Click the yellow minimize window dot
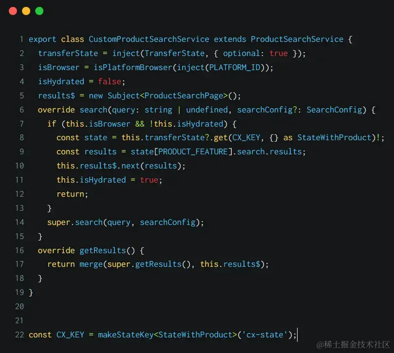The height and width of the screenshot is (353, 394). point(26,11)
